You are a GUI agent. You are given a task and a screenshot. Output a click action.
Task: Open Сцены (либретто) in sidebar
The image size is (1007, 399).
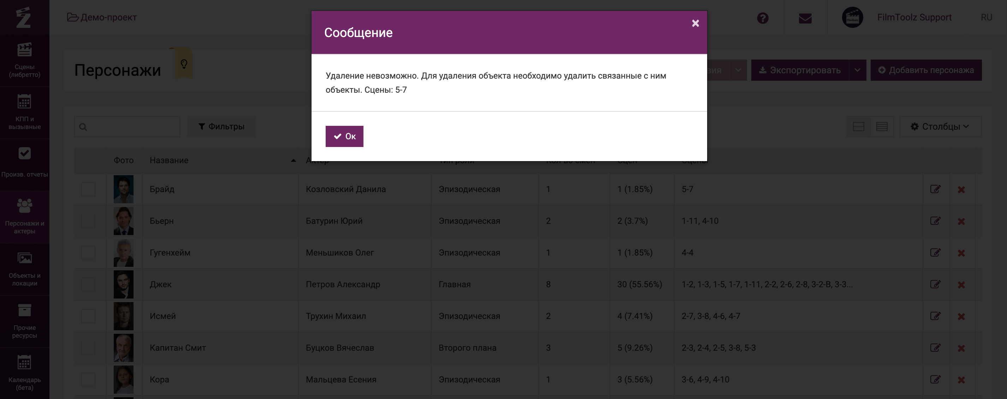pyautogui.click(x=24, y=61)
